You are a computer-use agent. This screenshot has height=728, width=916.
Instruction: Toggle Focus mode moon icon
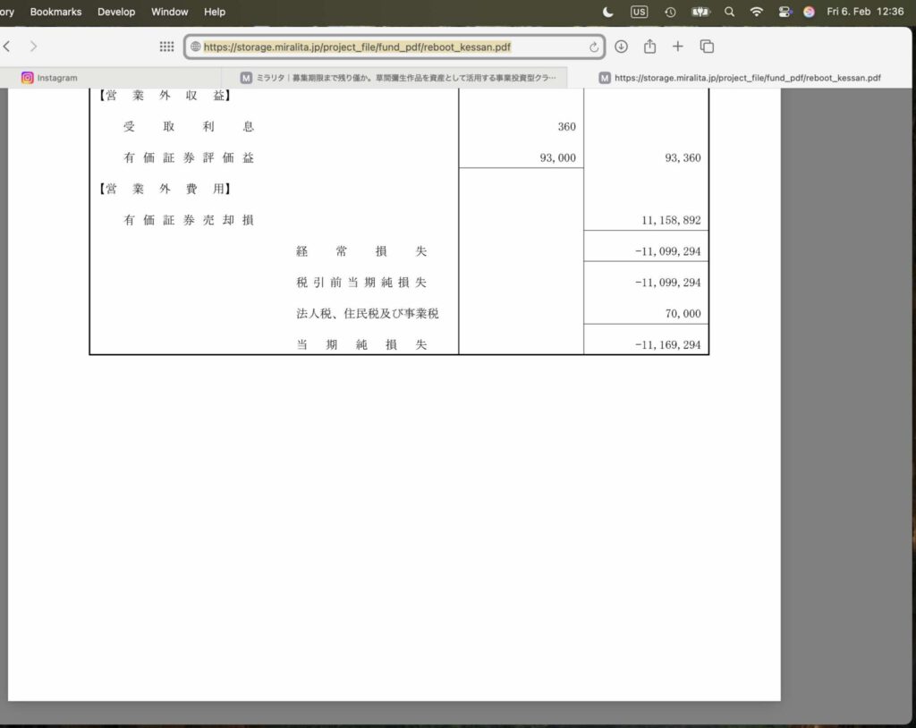(608, 12)
